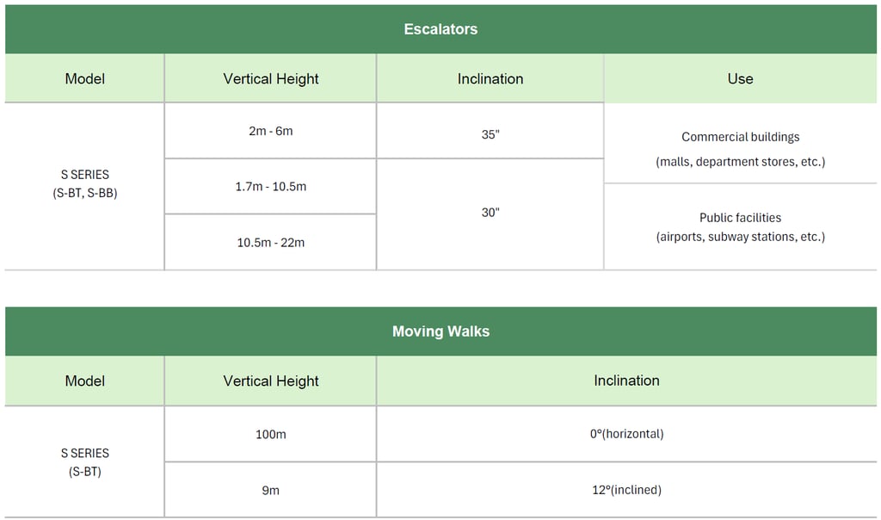Click the Moving Walks table title banner
Viewport: 881px width, 520px height.
click(440, 331)
